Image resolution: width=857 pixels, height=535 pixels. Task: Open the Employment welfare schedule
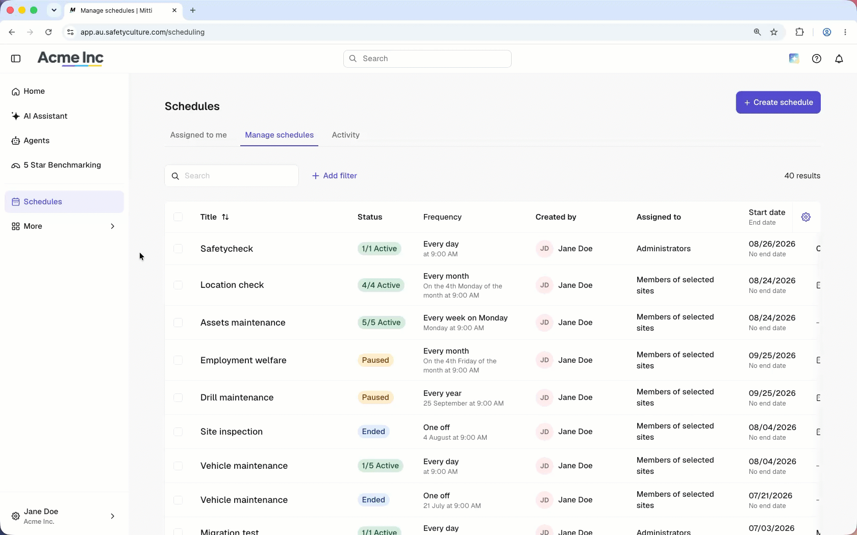(243, 360)
